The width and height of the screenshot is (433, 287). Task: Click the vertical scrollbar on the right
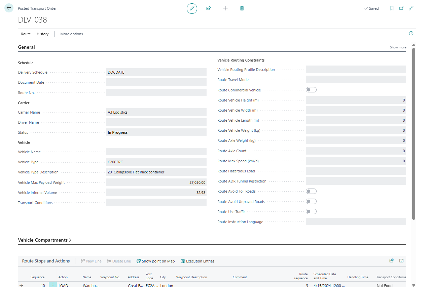click(x=414, y=134)
